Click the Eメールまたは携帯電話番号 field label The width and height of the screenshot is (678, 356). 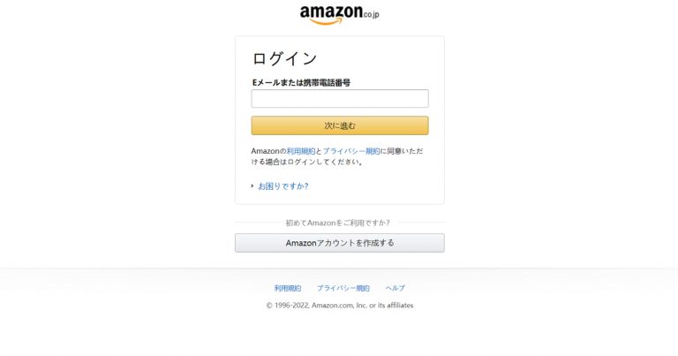[x=301, y=83]
